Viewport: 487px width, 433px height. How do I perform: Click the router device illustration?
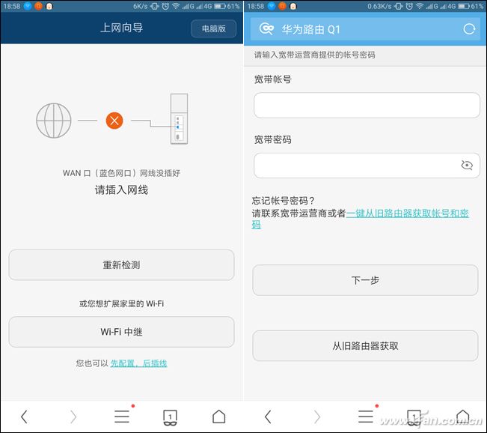179,119
